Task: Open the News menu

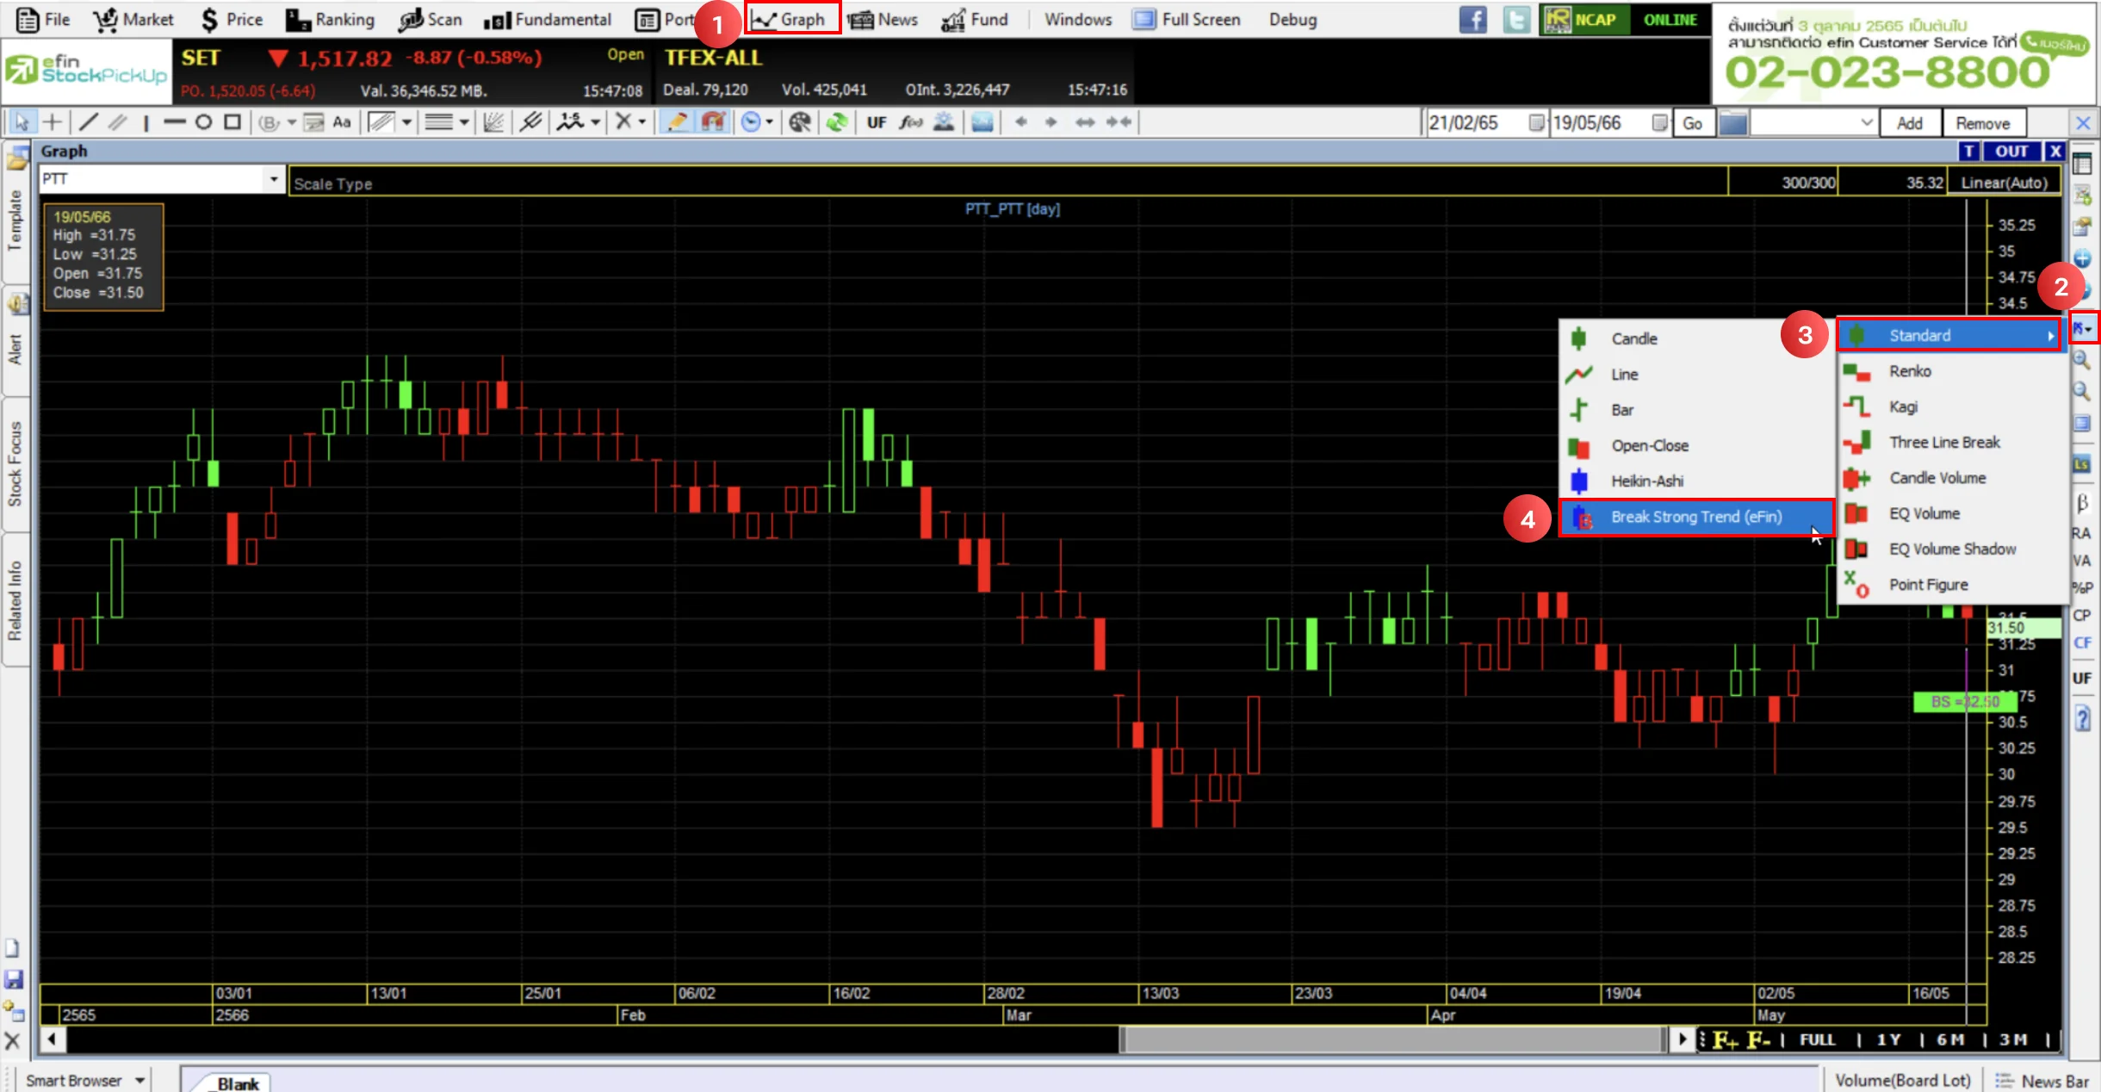Action: 883,19
